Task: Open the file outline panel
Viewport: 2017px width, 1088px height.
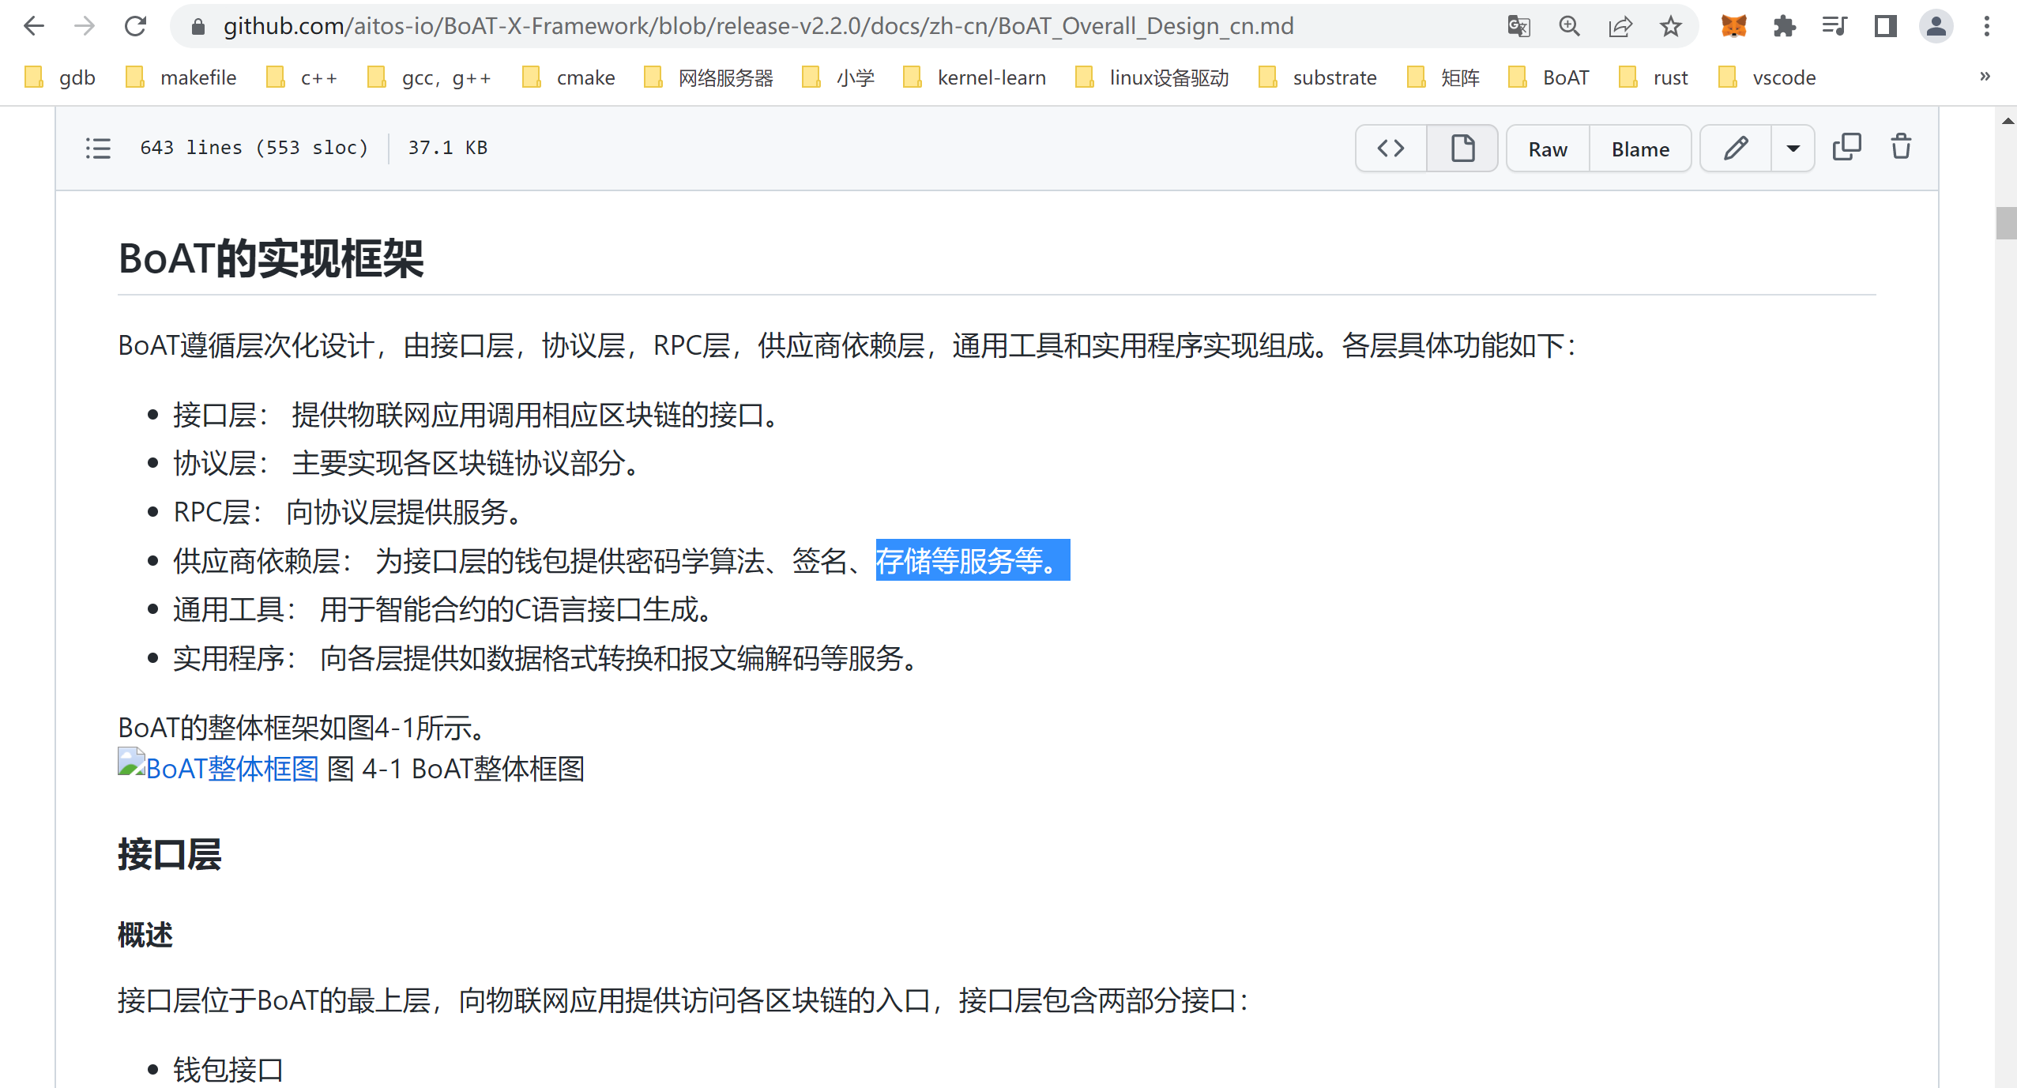Action: click(x=98, y=148)
